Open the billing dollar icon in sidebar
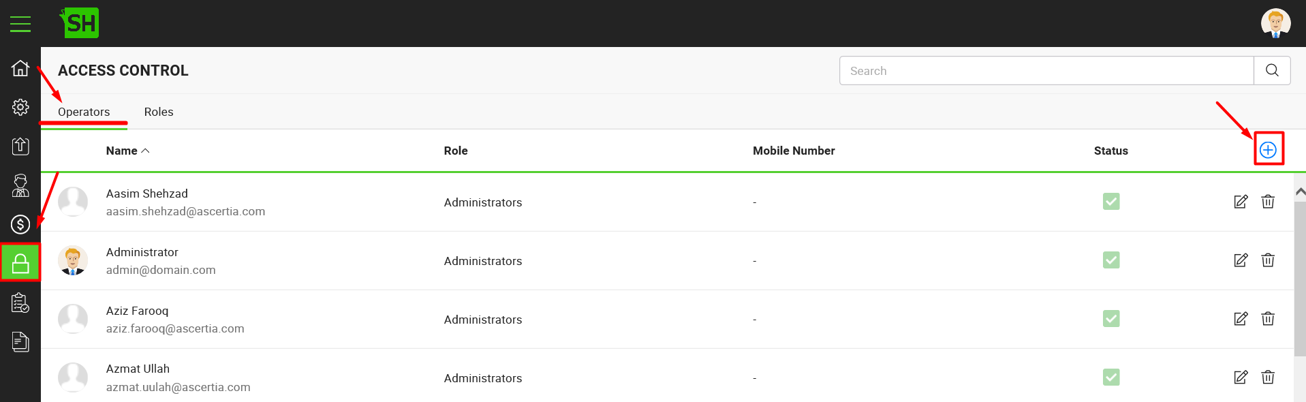The image size is (1306, 402). point(20,224)
